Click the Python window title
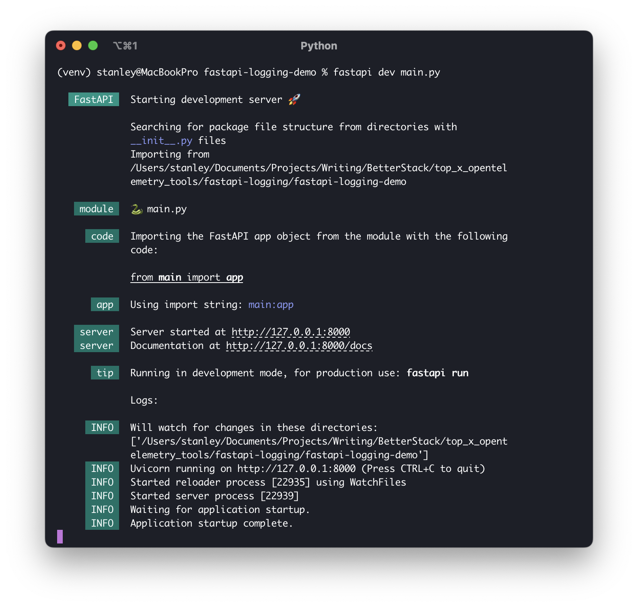The height and width of the screenshot is (607, 638). pos(319,46)
